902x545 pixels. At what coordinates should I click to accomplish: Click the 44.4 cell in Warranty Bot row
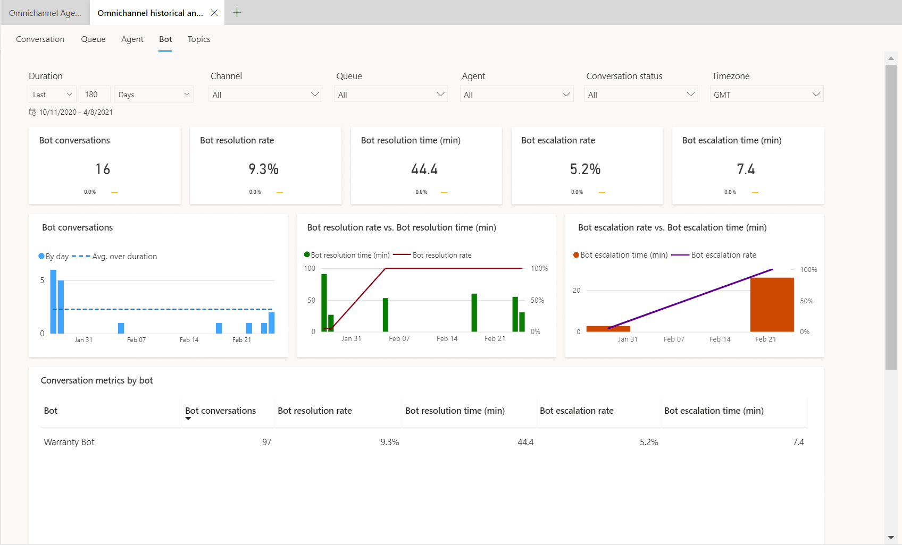click(525, 442)
